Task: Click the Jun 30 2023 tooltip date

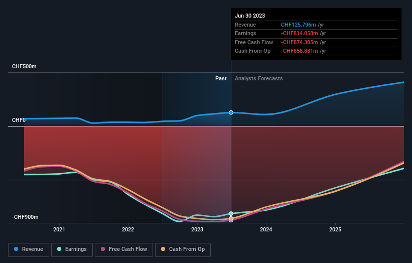Action: coord(250,16)
